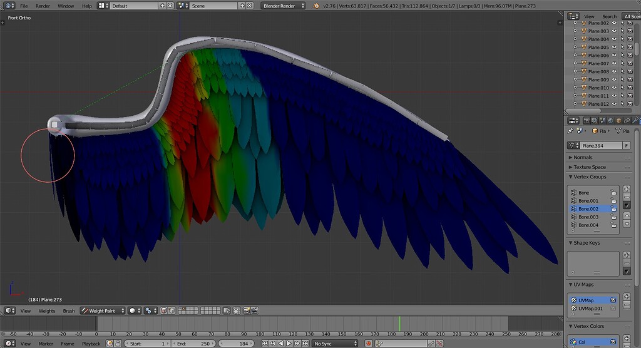The height and width of the screenshot is (348, 641).
Task: Open the pivot point selector
Action: pos(150,311)
